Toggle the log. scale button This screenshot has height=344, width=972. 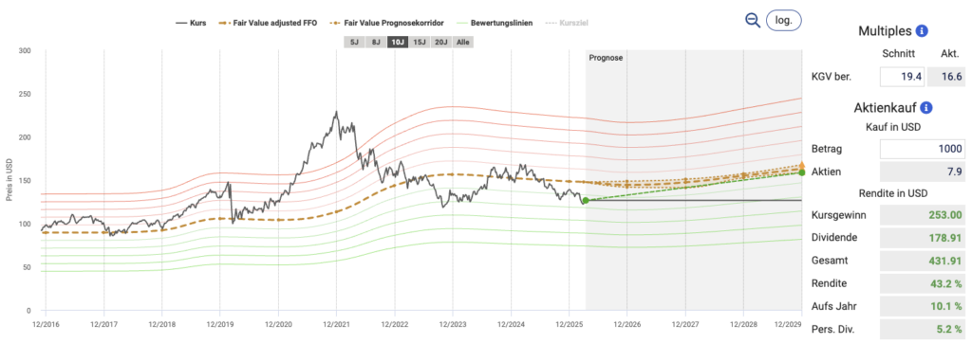tap(784, 20)
